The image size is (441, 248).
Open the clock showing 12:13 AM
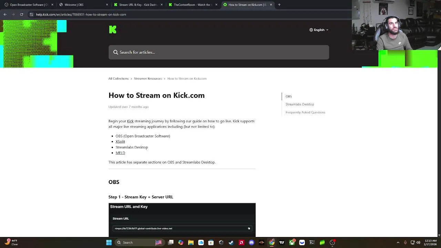431,242
